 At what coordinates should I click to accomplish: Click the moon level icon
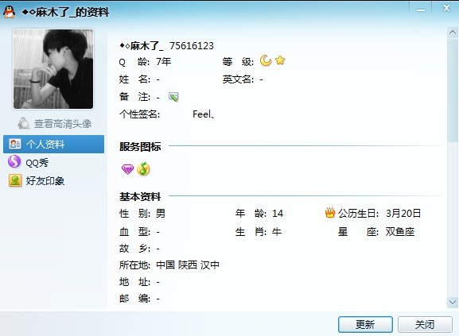pyautogui.click(x=266, y=61)
